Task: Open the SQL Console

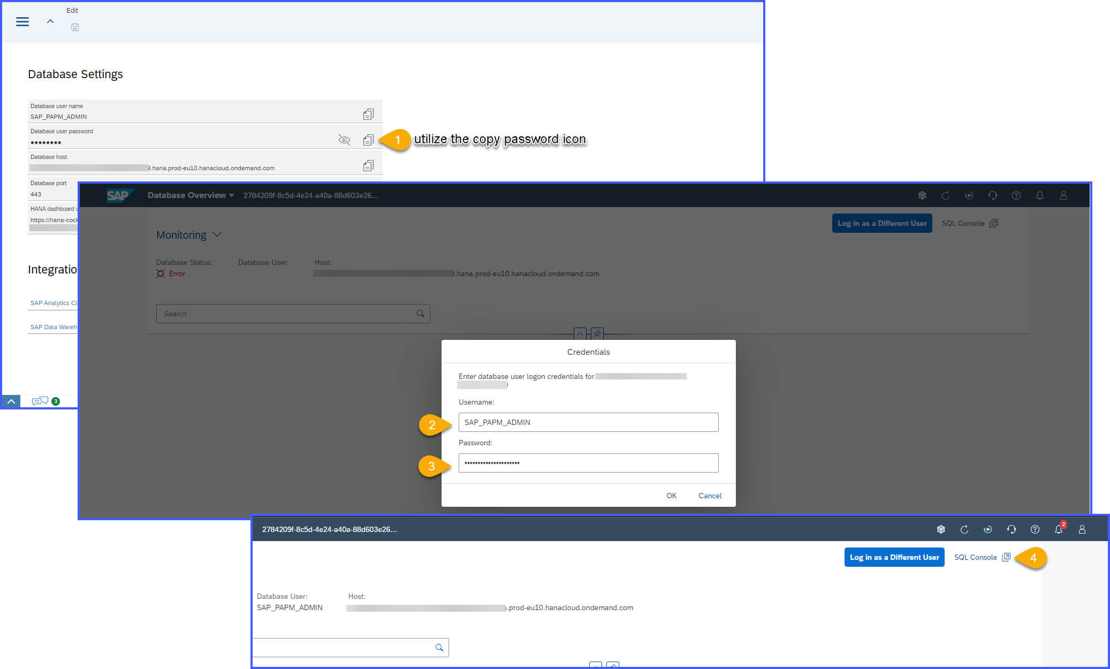Action: (976, 557)
